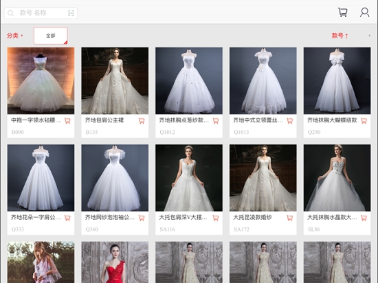Screen dimensions: 378x283
Task: Open the user account profile icon
Action: click(x=364, y=12)
